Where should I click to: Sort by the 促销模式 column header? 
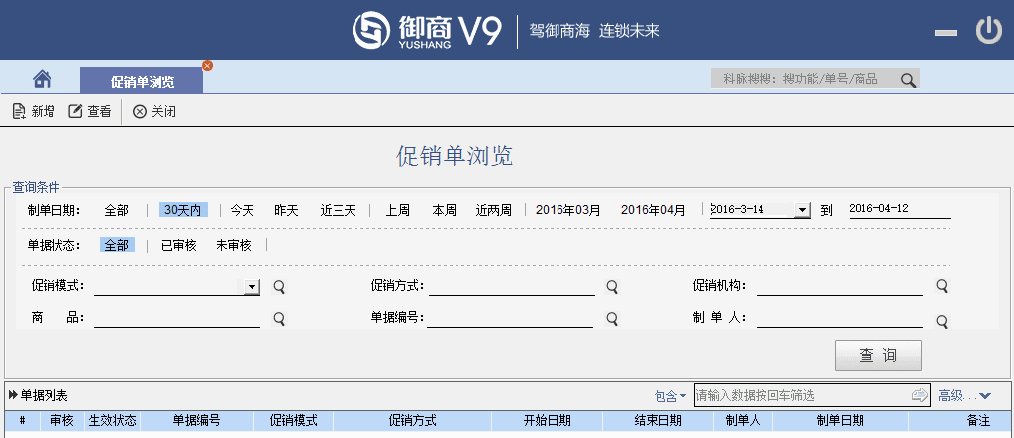pyautogui.click(x=293, y=420)
